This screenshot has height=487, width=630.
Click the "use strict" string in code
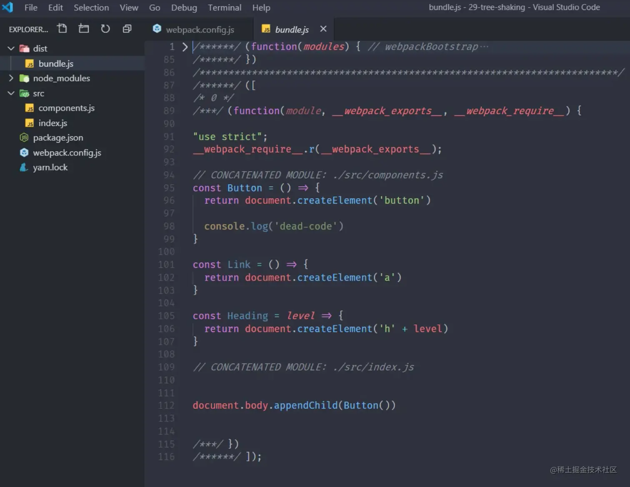pyautogui.click(x=227, y=137)
